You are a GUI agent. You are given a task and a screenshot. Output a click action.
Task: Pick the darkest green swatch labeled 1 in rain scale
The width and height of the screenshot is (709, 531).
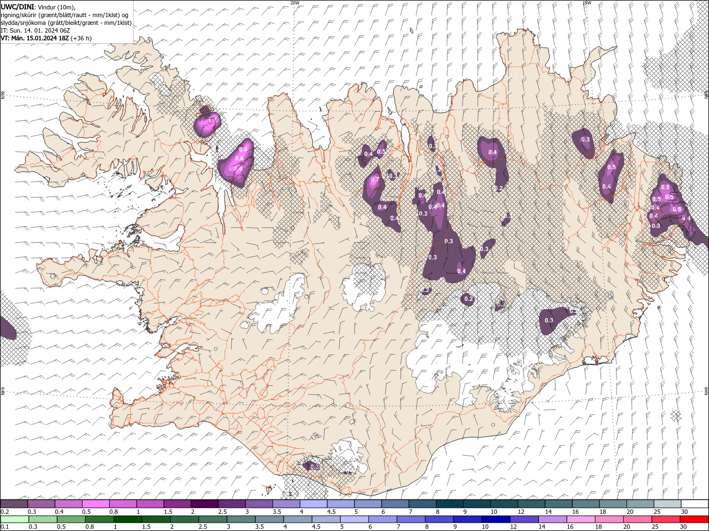[x=128, y=519]
